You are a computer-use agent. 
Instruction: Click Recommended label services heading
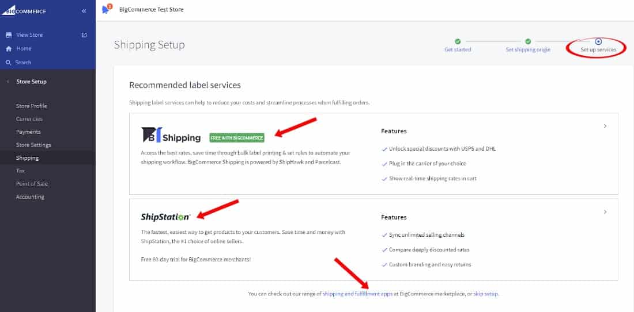[185, 86]
